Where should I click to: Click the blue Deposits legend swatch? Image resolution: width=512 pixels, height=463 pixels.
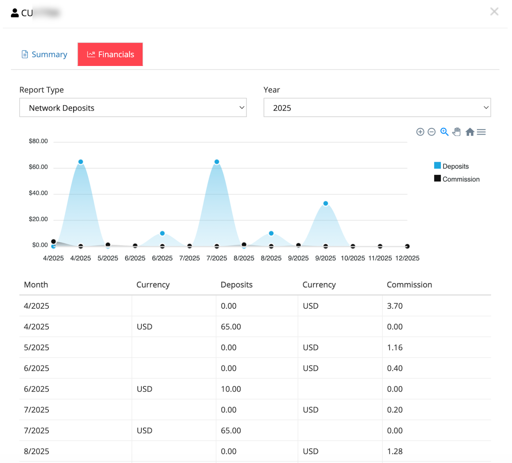437,165
